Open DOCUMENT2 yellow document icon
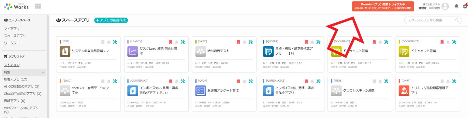Image resolution: width=468 pixels, height=118 pixels. pyautogui.click(x=404, y=51)
